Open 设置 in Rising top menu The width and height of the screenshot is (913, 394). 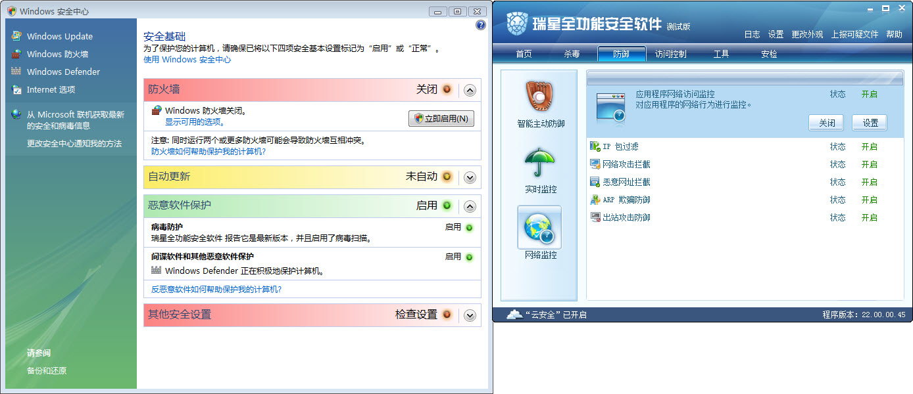pyautogui.click(x=776, y=34)
